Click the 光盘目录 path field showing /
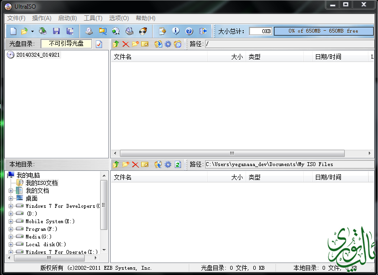The height and width of the screenshot is (275, 378). [289, 44]
